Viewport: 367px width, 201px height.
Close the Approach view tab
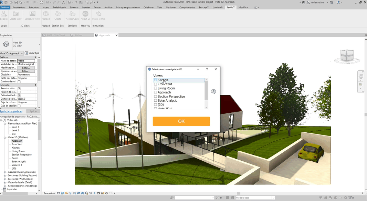(x=116, y=36)
